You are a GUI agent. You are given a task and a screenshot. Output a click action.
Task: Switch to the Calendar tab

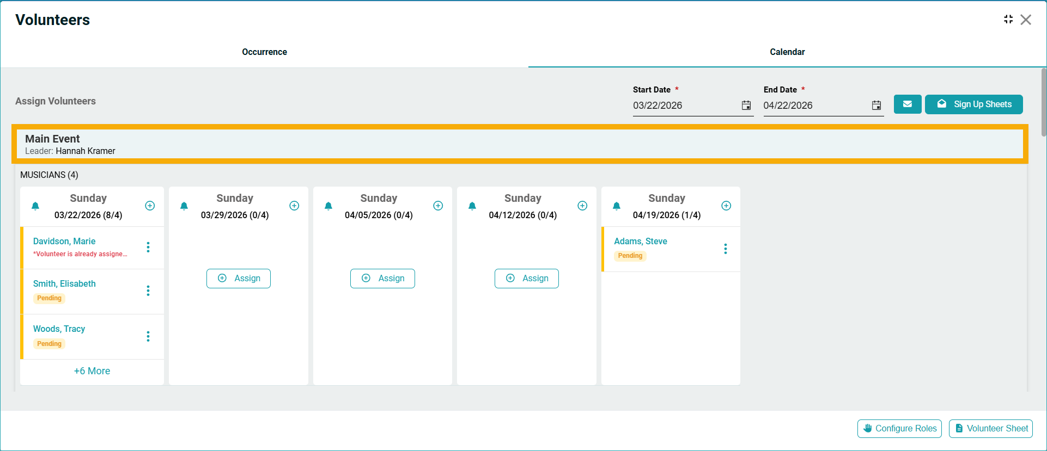[787, 52]
